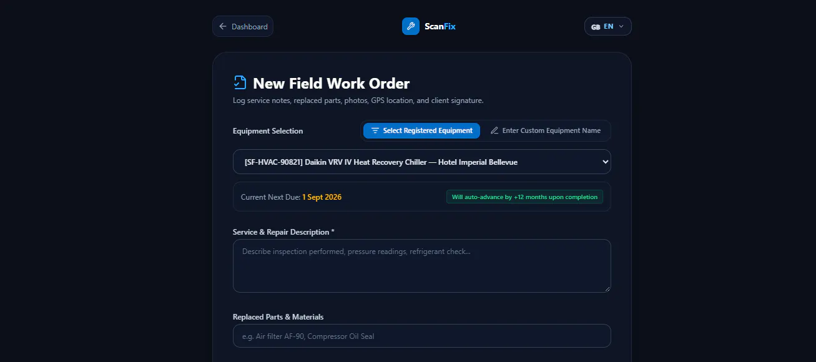This screenshot has height=362, width=816.
Task: Click the Equipment Selection label
Action: point(268,131)
